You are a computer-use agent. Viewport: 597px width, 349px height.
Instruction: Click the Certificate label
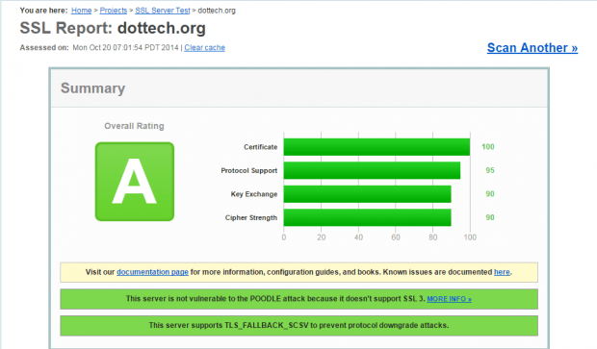point(260,147)
